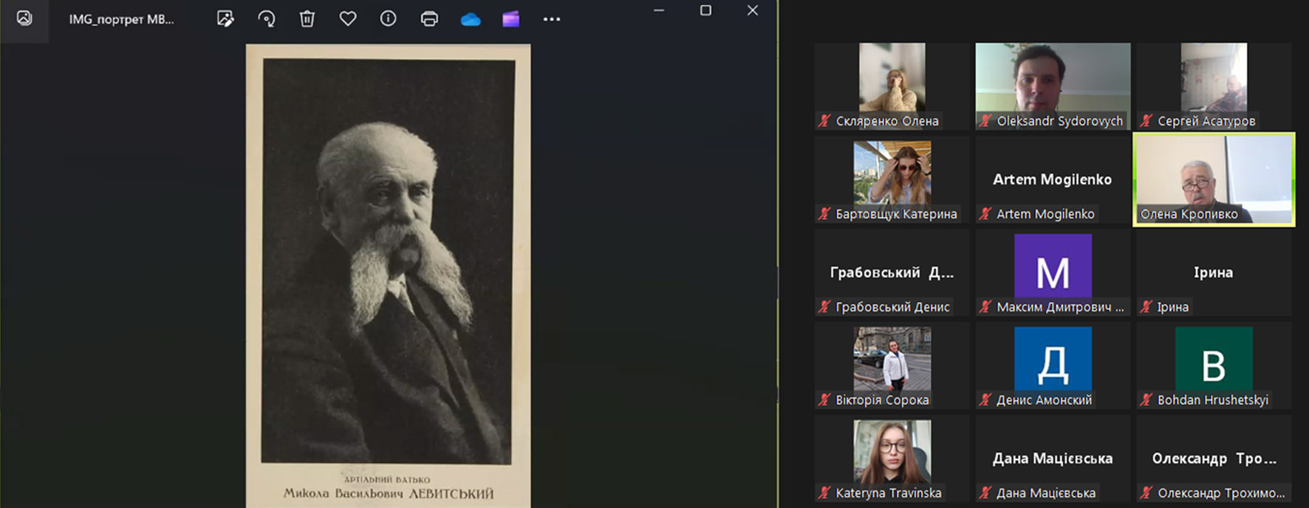1309x508 pixels.
Task: Click the large 'Грабовський Д...' tile name
Action: click(x=892, y=272)
